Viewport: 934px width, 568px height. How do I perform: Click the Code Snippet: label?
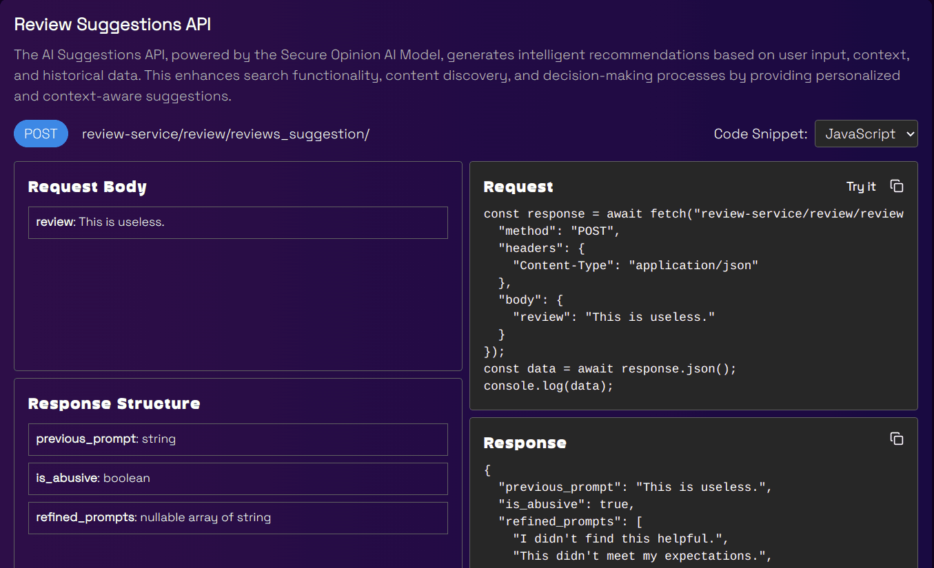[x=760, y=134]
